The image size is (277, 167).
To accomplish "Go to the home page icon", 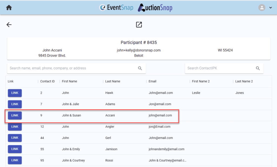I will click(x=9, y=8).
